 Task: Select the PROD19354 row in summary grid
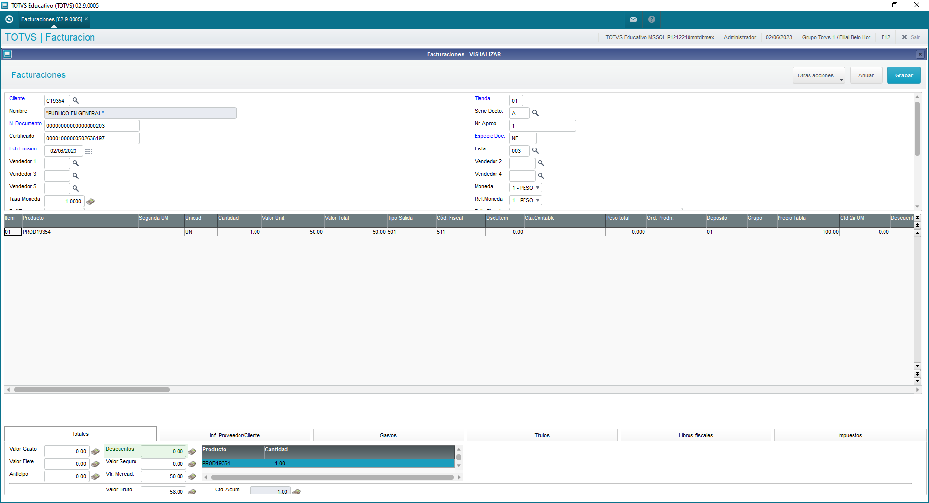point(328,463)
